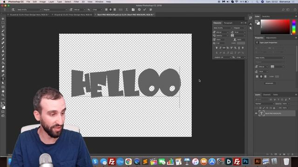Open the Window menu
The image size is (298, 167).
pyautogui.click(x=99, y=2)
